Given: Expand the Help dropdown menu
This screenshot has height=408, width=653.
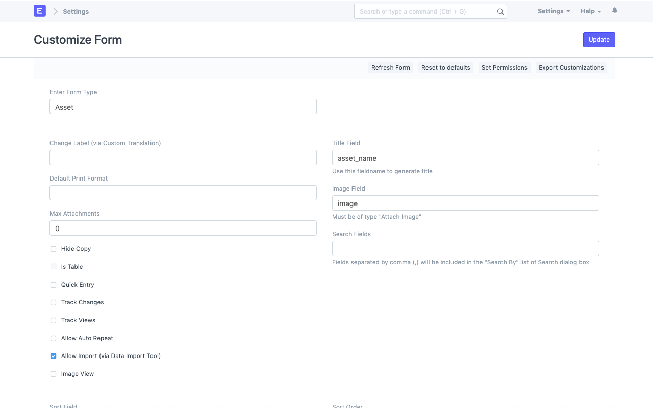Looking at the screenshot, I should click(x=591, y=11).
